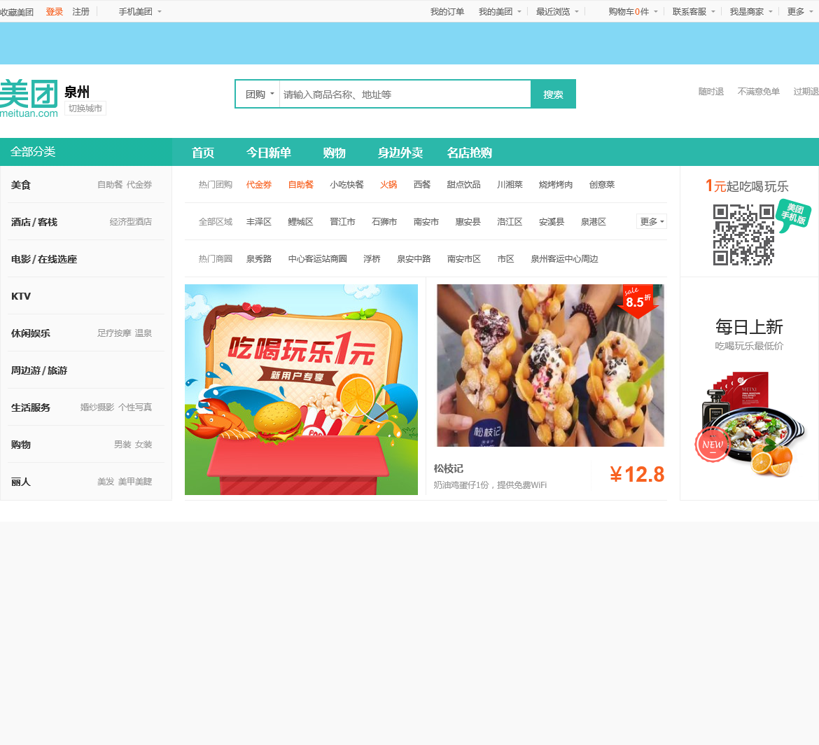Click the 1元起吃喝玩乐 heading
The height and width of the screenshot is (745, 819).
[x=747, y=186]
